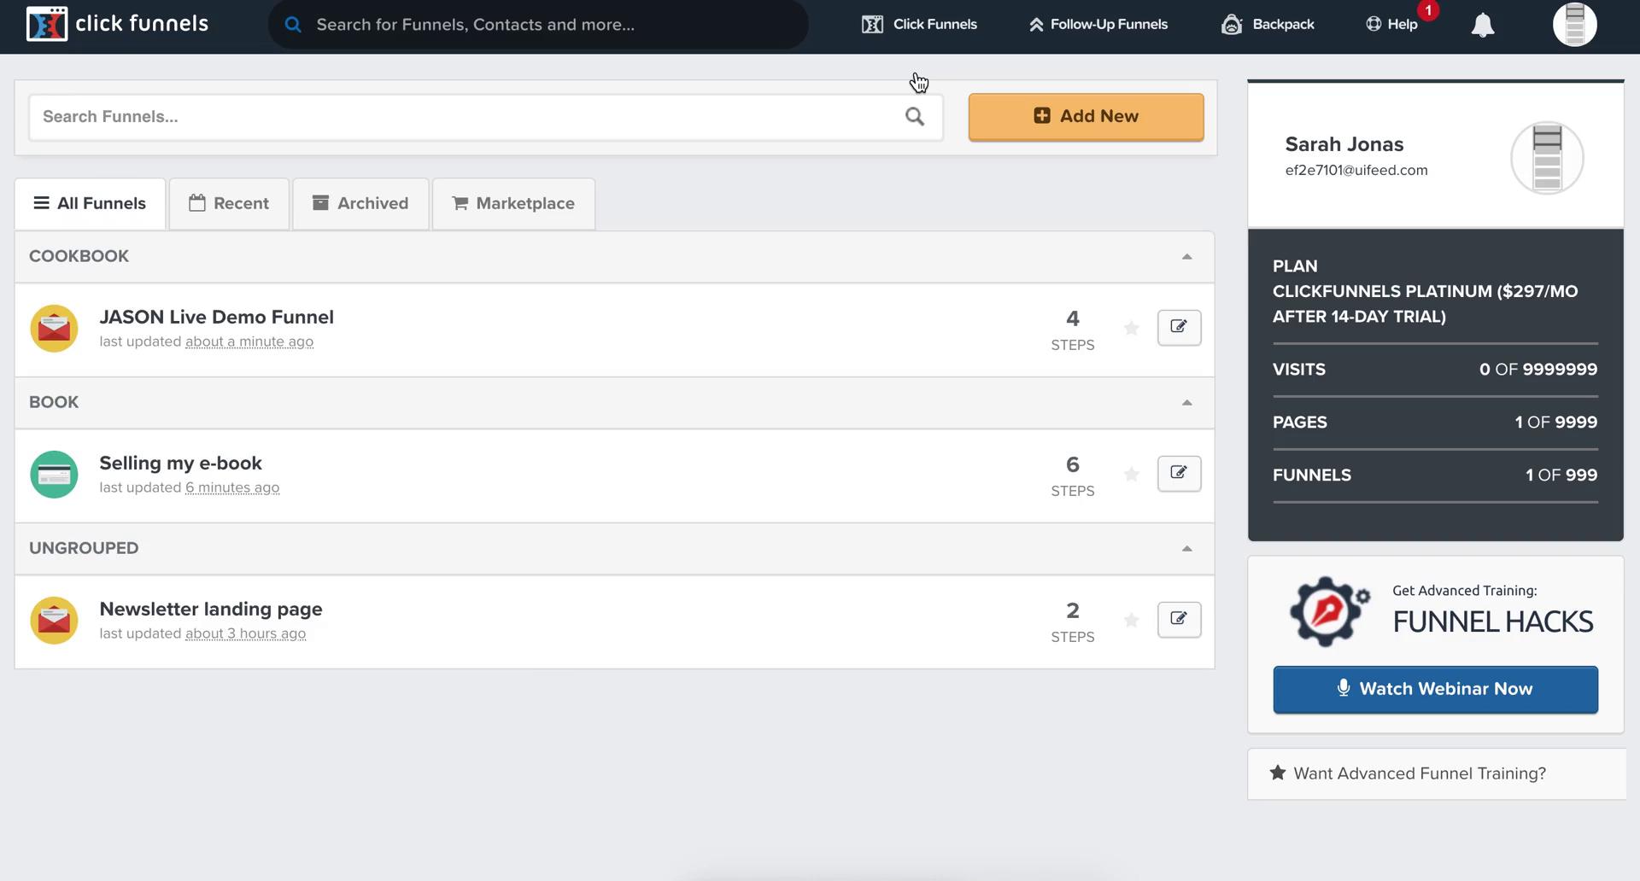Click the 'click funnels' wordmark text
The height and width of the screenshot is (881, 1640).
click(x=142, y=24)
